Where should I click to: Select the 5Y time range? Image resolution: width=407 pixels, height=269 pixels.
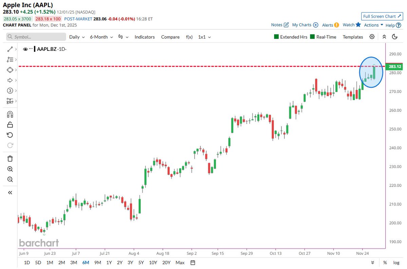click(141, 263)
